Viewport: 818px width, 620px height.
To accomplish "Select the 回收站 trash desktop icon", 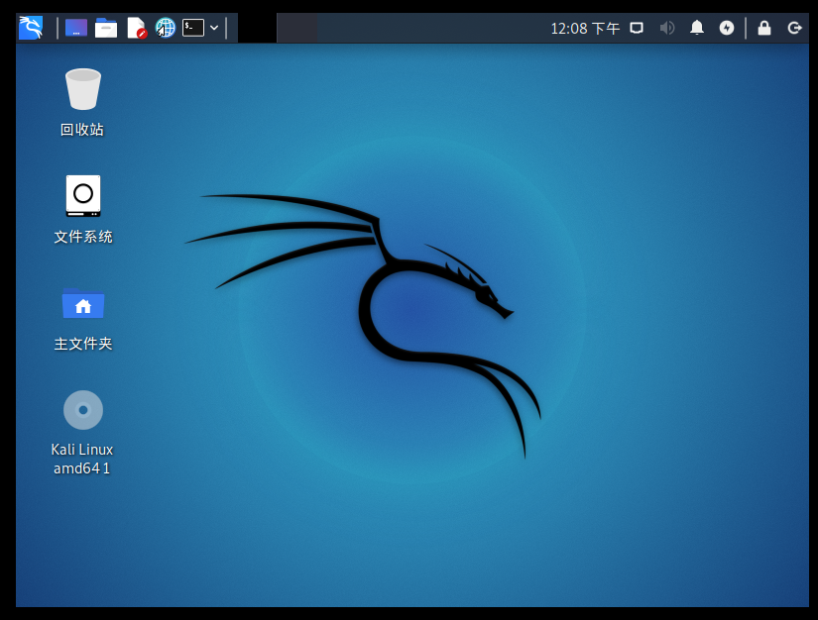I will (83, 89).
